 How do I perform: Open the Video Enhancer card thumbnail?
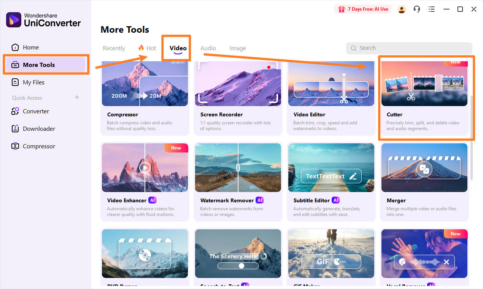pyautogui.click(x=145, y=168)
